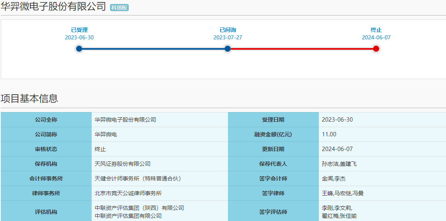This screenshot has width=446, height=221.
Task: Click the 已问询 stage label
Action: coord(228,30)
